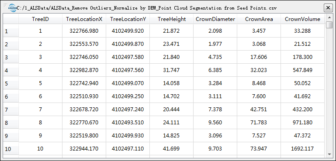Viewport: 336px width, 161px height.
Task: Click crown volume value 33.288
Action: [302, 31]
